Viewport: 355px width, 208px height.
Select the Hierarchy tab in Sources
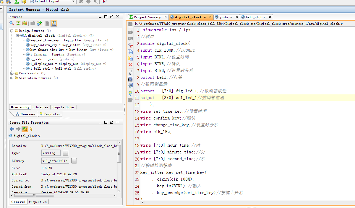[20, 107]
